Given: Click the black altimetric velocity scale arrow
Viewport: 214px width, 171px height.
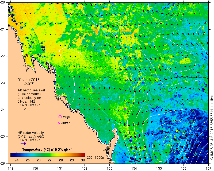Looking at the screenshot, I should pyautogui.click(x=23, y=109).
